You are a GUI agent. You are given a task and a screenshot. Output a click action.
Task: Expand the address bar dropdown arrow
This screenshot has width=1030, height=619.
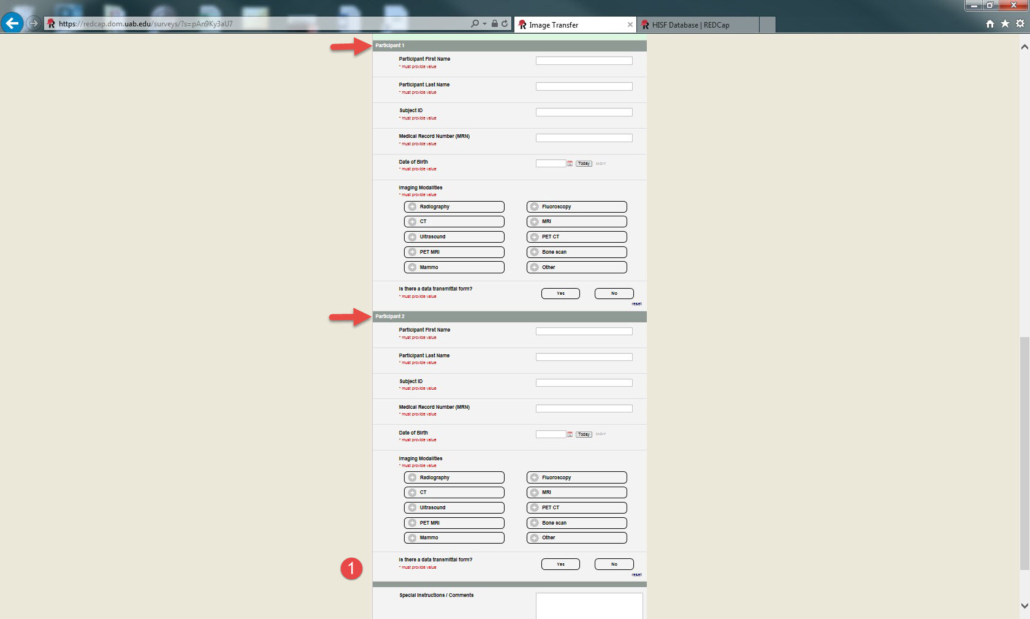click(484, 24)
